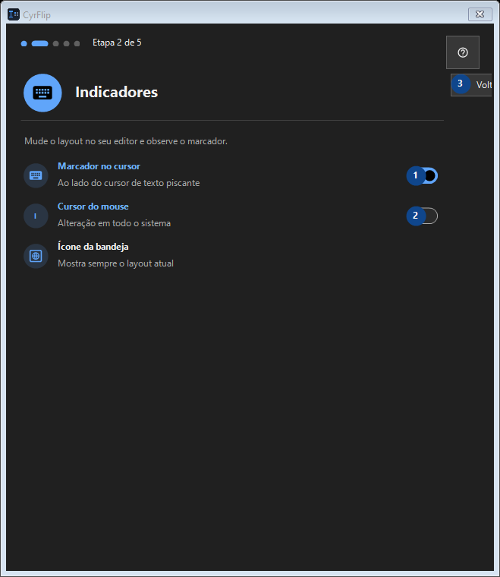This screenshot has height=577, width=500.
Task: Click the first step progress dot
Action: (x=24, y=43)
